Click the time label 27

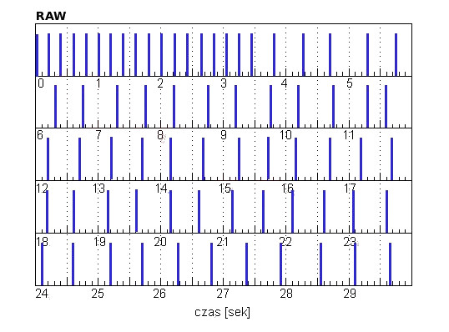(223, 294)
